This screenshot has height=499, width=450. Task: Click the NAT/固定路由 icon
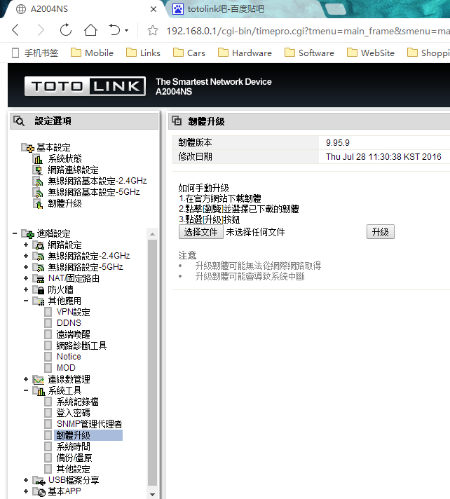pyautogui.click(x=39, y=279)
